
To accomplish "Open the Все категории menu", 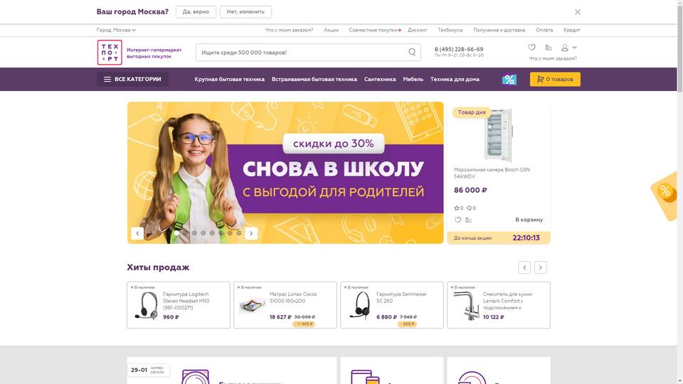I will click(x=132, y=79).
